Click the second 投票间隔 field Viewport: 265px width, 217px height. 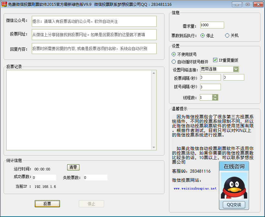pos(234,77)
